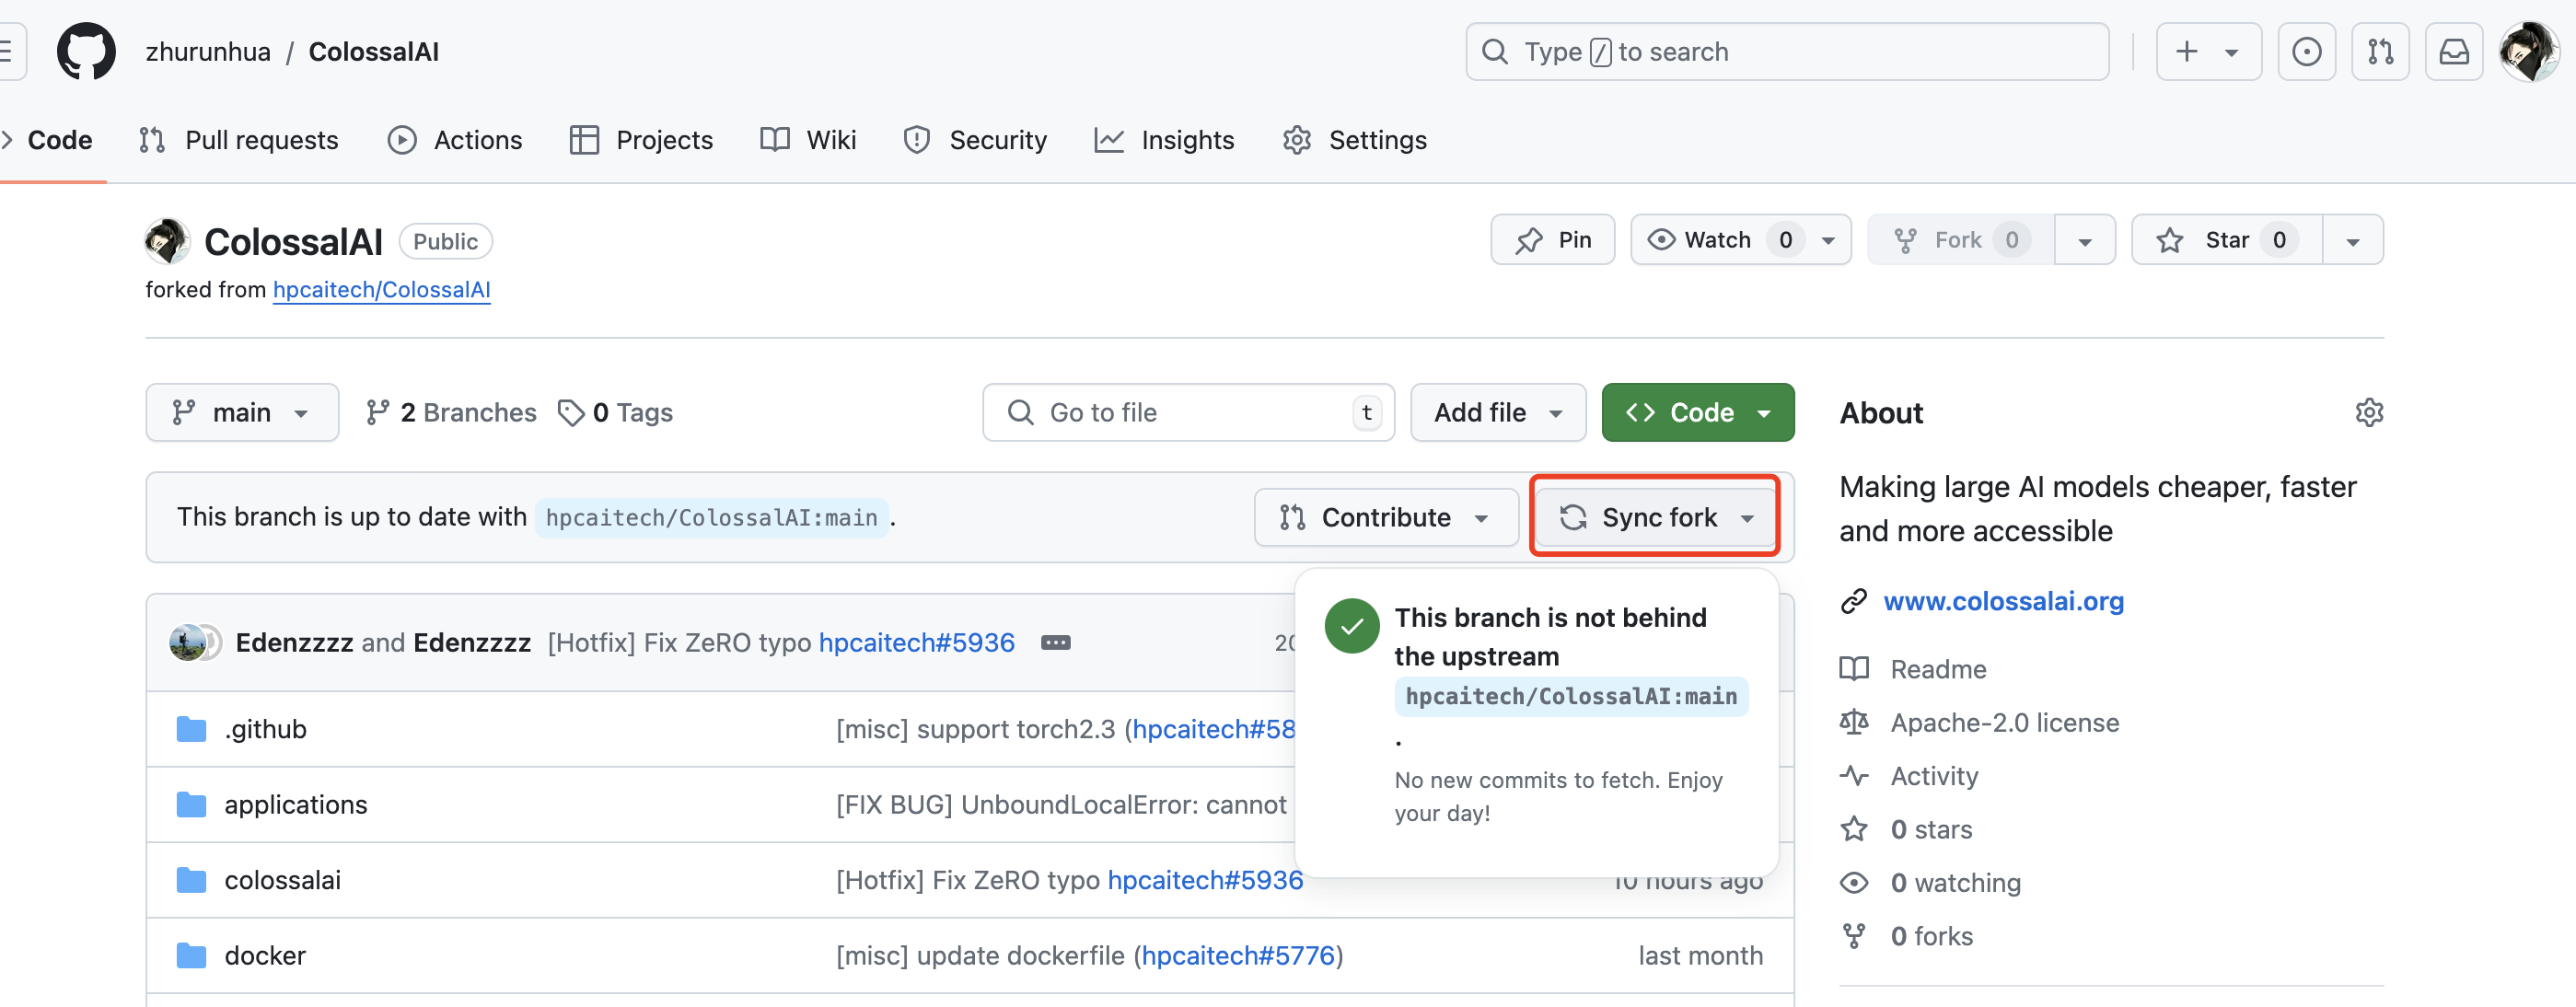This screenshot has height=1007, width=2576.
Task: Open the Contribute dropdown
Action: click(x=1385, y=518)
